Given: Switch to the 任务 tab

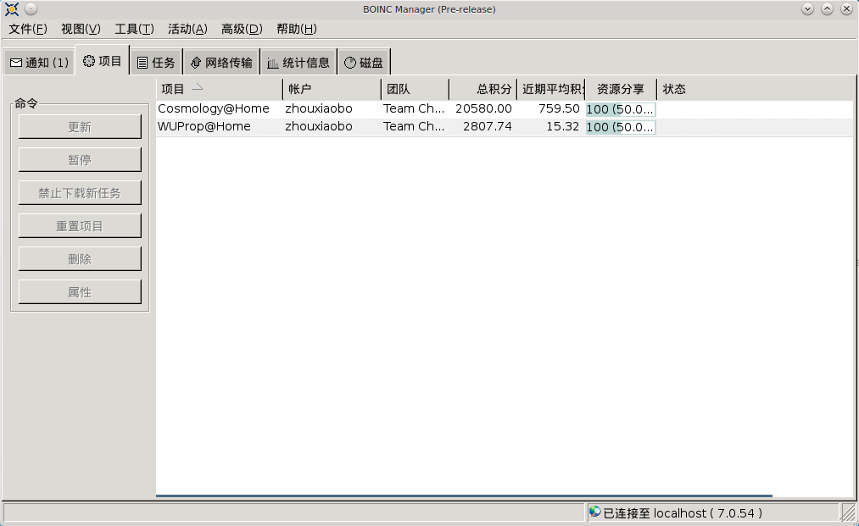Looking at the screenshot, I should pos(156,63).
